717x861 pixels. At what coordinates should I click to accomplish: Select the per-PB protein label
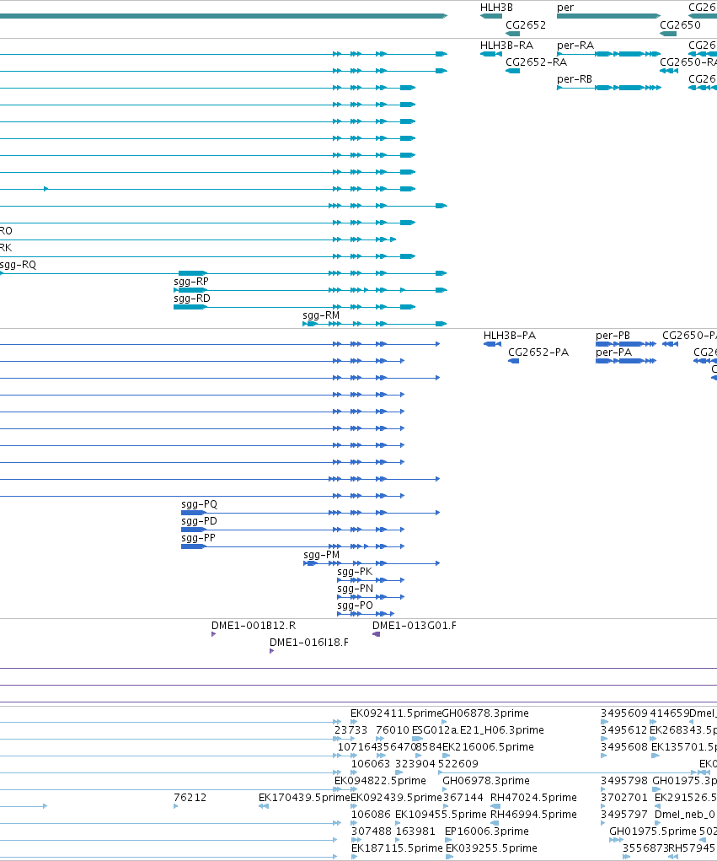coord(613,336)
